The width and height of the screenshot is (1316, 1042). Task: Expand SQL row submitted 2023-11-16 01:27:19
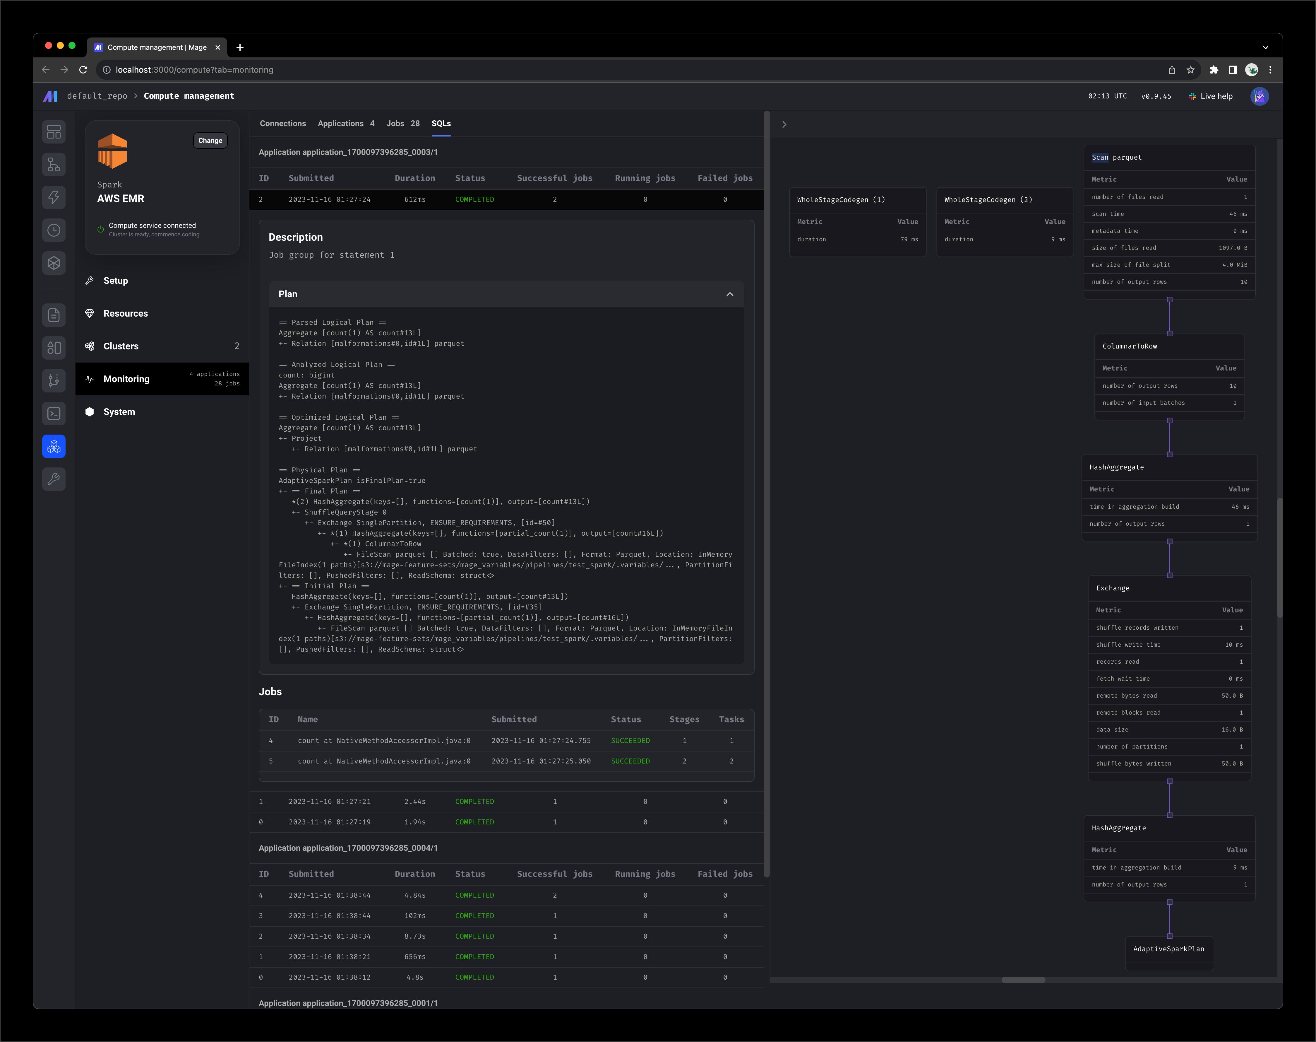click(x=506, y=822)
